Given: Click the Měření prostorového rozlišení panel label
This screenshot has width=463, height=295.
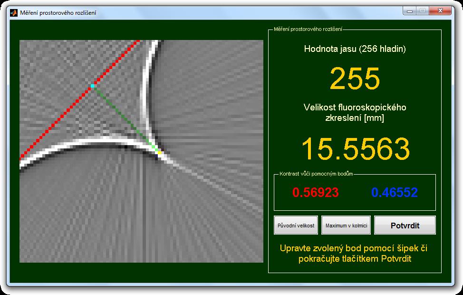Looking at the screenshot, I should (x=308, y=29).
